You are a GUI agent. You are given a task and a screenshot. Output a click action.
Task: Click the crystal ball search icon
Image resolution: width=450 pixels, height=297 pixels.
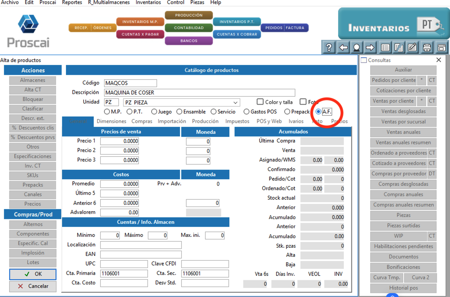point(357,47)
